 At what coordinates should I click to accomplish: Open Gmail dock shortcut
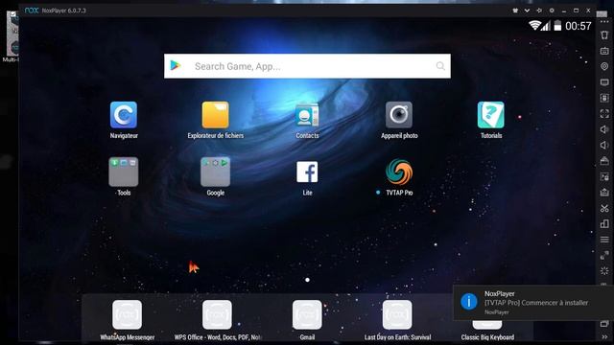coord(307,315)
